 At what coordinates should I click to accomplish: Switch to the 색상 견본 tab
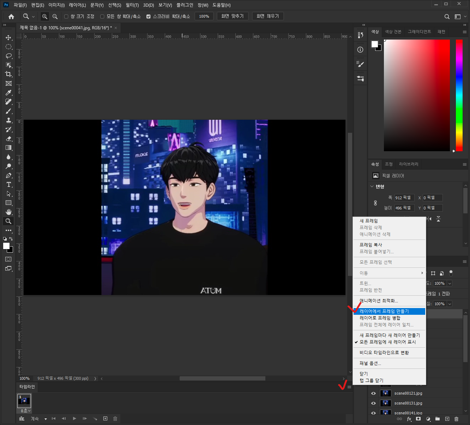point(393,32)
